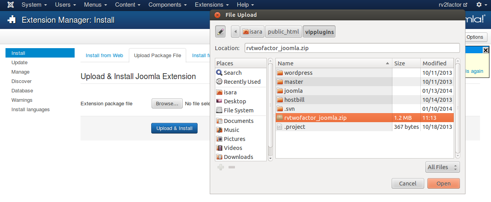491x202 pixels.
Task: Click the Options button on Joomla toolbar
Action: (x=475, y=37)
